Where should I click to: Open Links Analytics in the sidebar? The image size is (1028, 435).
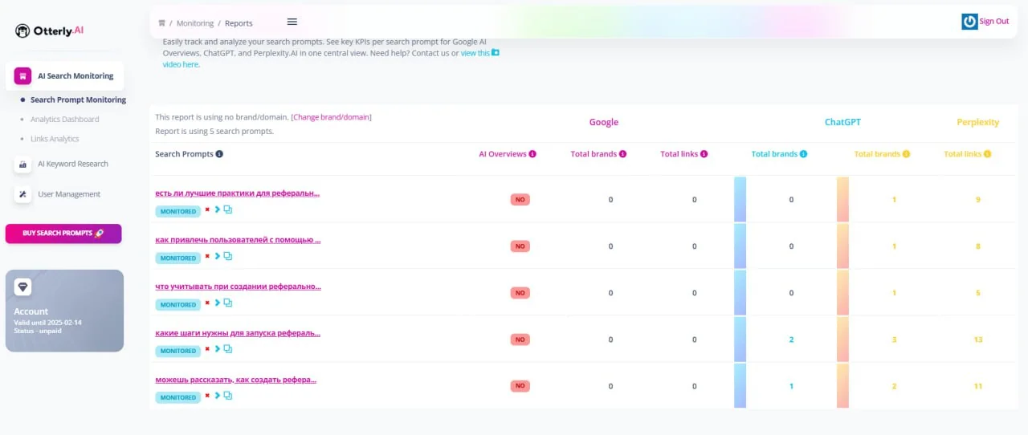55,139
